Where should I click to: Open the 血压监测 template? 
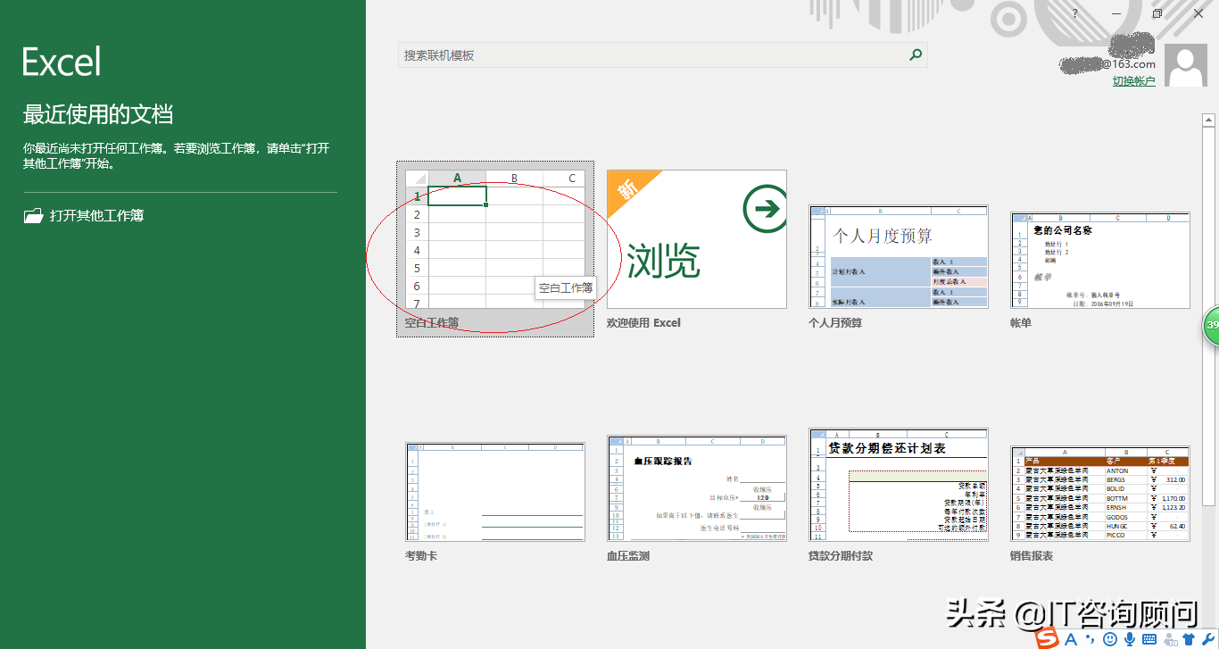point(697,499)
